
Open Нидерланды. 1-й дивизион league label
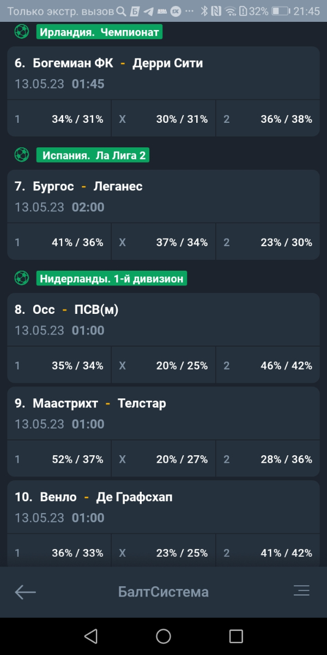click(112, 278)
